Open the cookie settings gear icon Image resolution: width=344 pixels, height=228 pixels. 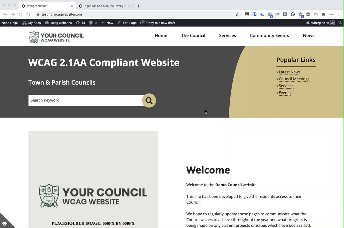coord(4,223)
